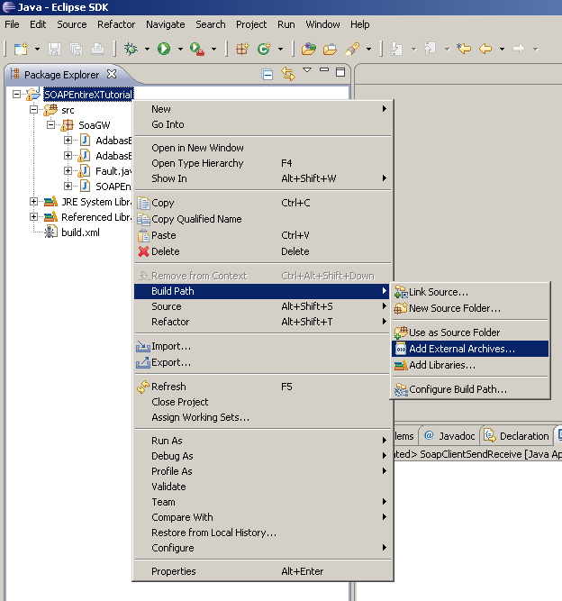Click the New Java Class icon
The image size is (562, 601).
point(264,49)
